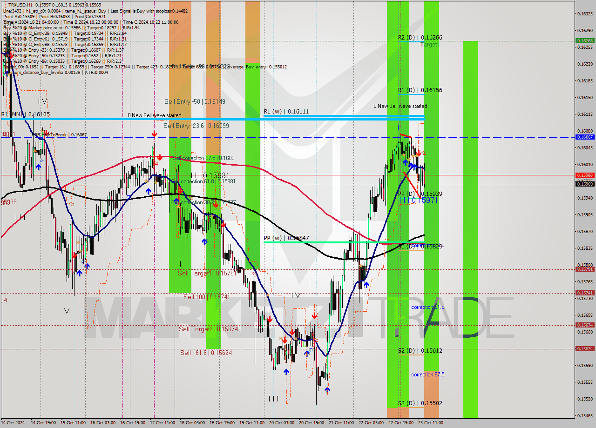Select the red 0.15741 price tag on axis

pos(585,293)
